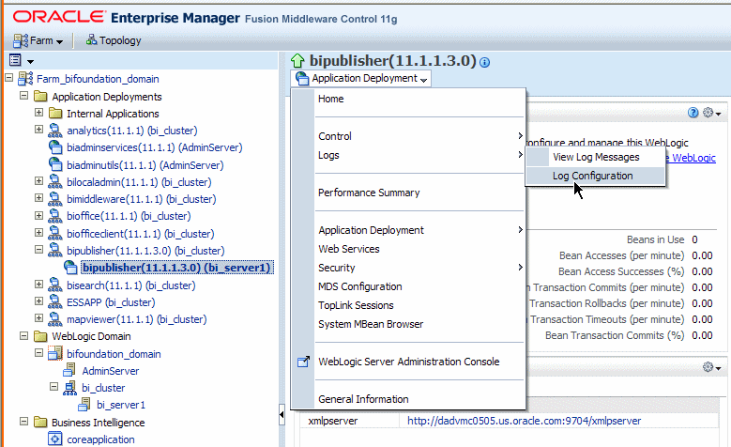This screenshot has width=731, height=447.
Task: Click the bifoundation_domain domain icon
Action: point(55,353)
